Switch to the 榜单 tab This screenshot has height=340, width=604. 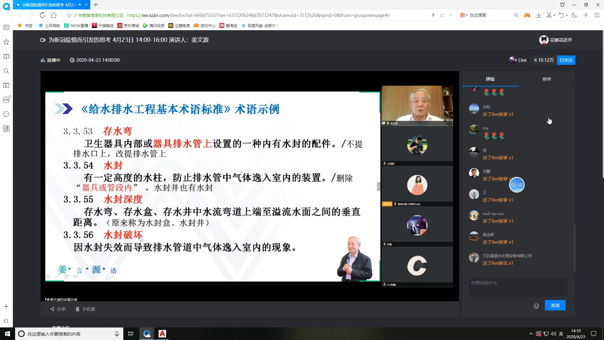547,79
